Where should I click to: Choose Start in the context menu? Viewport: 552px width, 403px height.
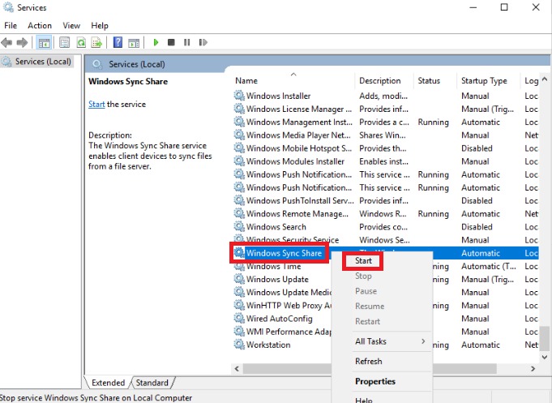pyautogui.click(x=363, y=260)
